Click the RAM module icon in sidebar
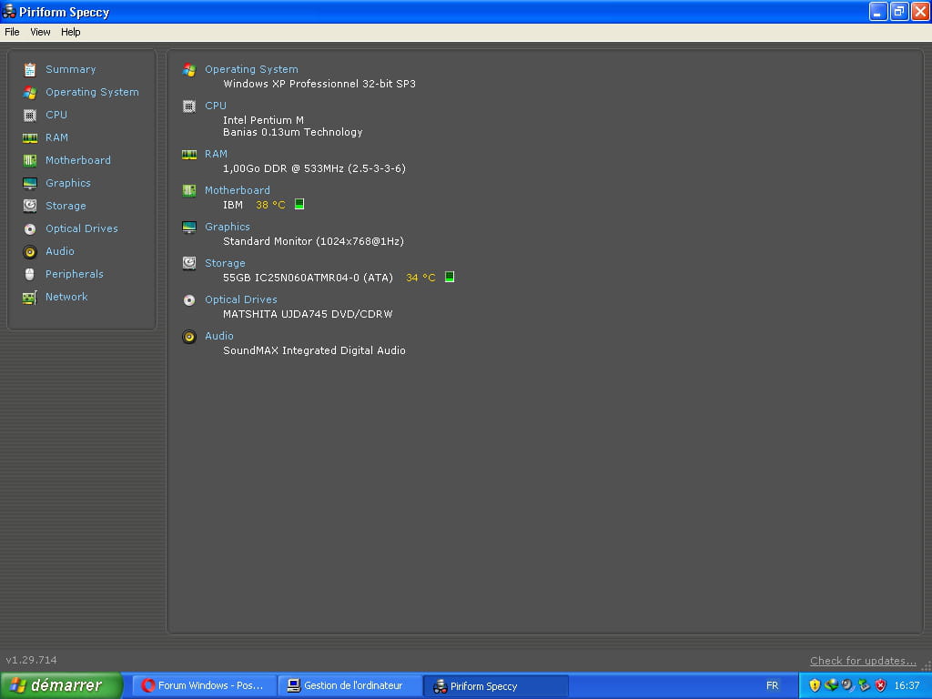 tap(30, 137)
